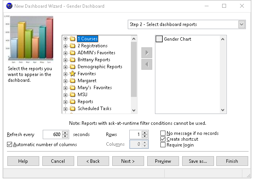Decrease the Refresh every seconds value
Viewport: 254px width, 181px height.
pyautogui.click(x=65, y=136)
